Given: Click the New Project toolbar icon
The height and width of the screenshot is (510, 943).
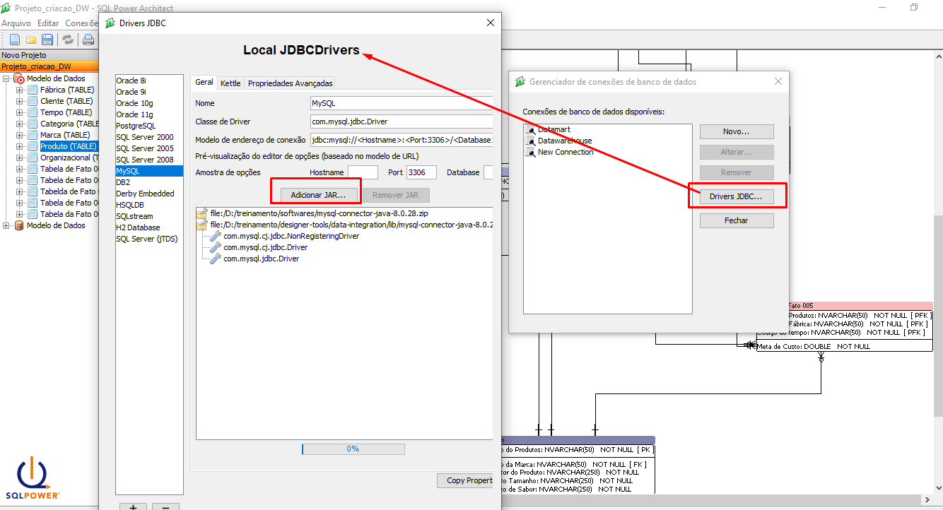Looking at the screenshot, I should tap(14, 40).
